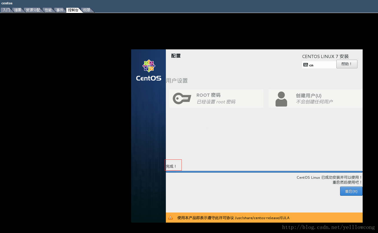Click the warning triangle icon in the EULA bar
This screenshot has width=378, height=233.
(x=170, y=218)
